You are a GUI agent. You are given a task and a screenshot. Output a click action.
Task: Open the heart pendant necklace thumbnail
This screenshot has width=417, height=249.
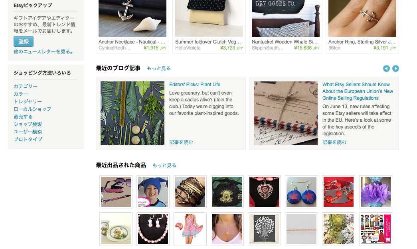pos(264,192)
